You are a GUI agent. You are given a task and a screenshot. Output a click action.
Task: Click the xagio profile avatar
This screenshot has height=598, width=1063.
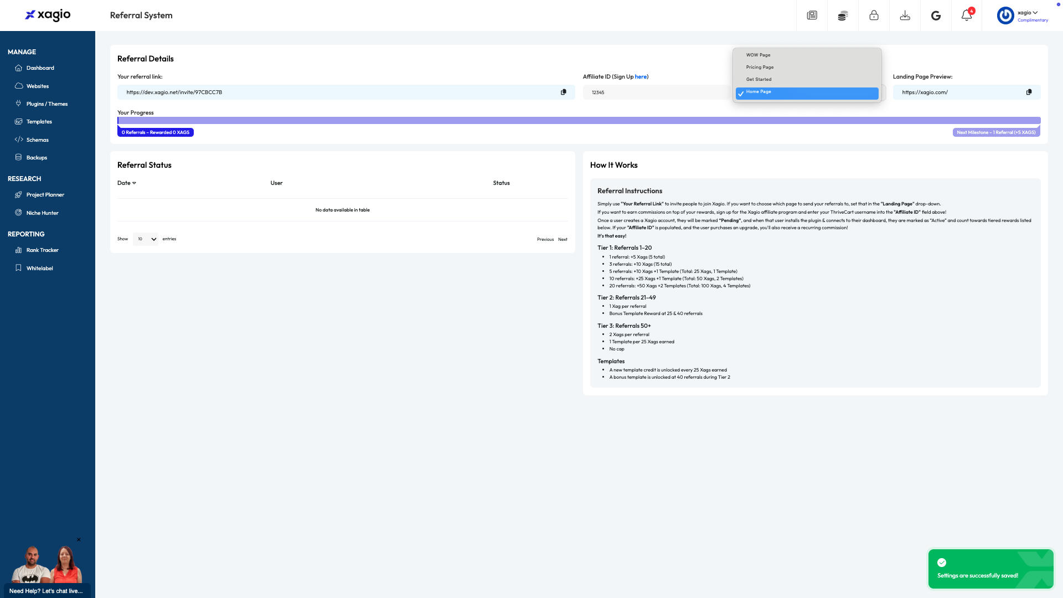coord(1005,16)
